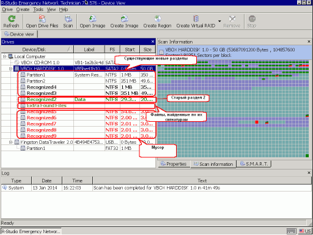
Task: Close the Scan Information panel
Action: tap(309, 42)
